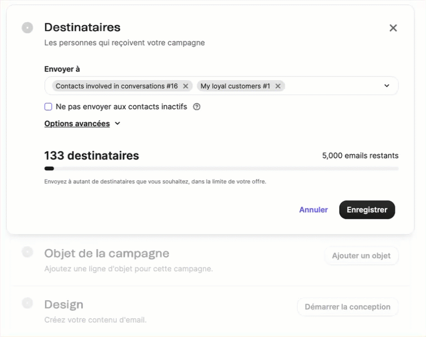This screenshot has height=337, width=426.
Task: Expand the Options avancées chevron
Action: [117, 123]
